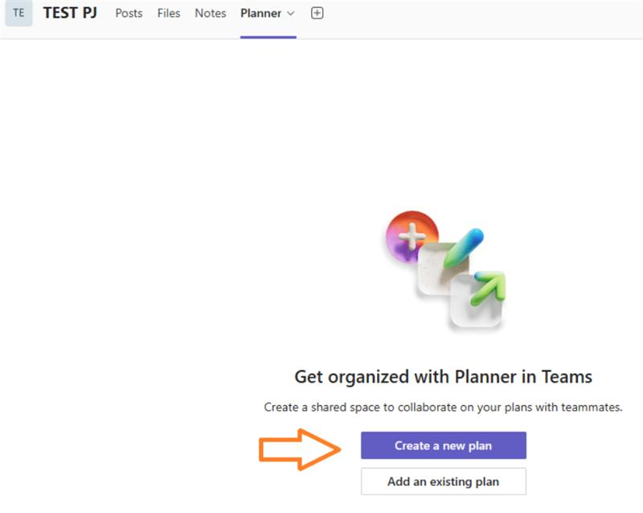Expand the Planner tab dropdown chevron

point(291,14)
